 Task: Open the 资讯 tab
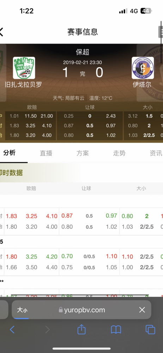pyautogui.click(x=156, y=153)
